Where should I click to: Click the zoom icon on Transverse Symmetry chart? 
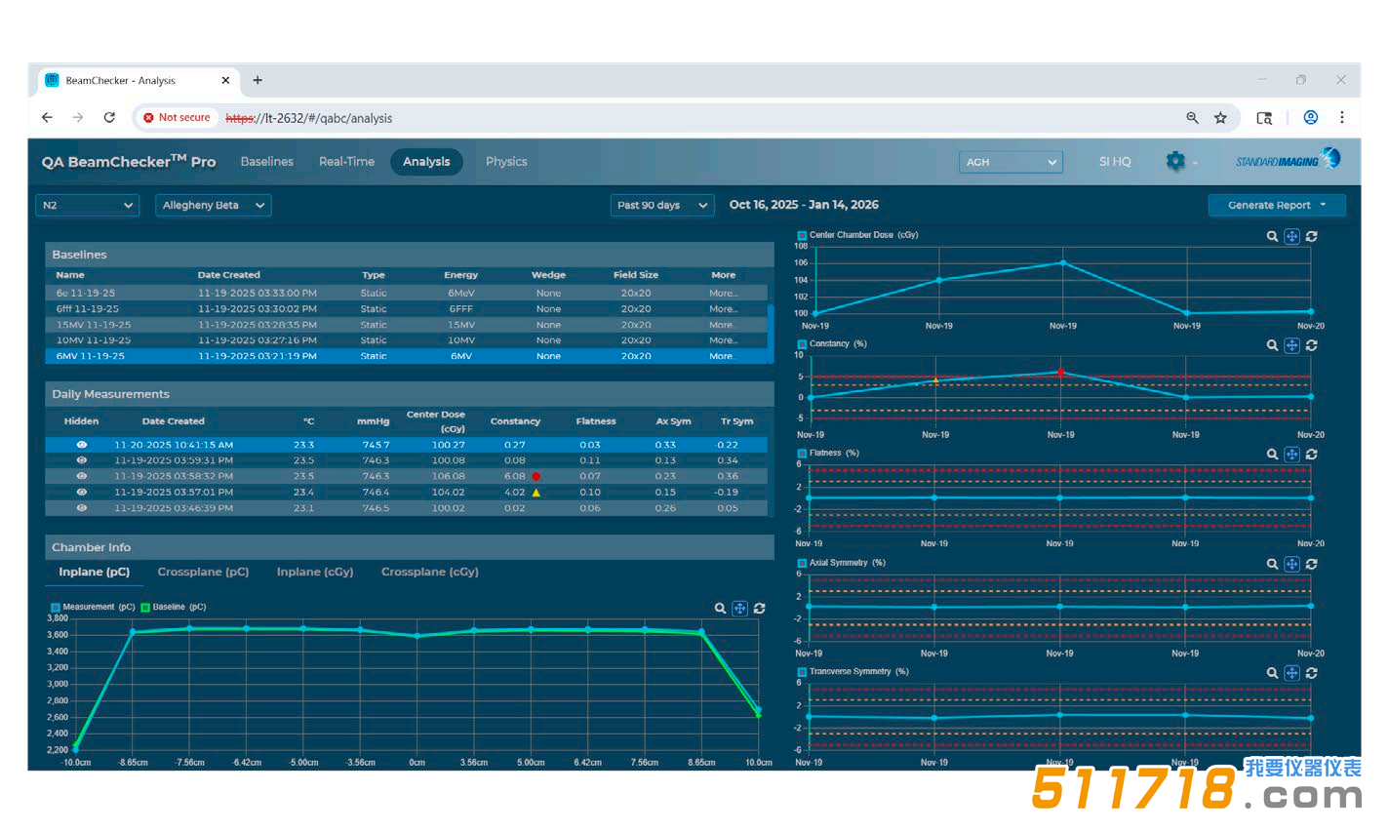(1272, 673)
